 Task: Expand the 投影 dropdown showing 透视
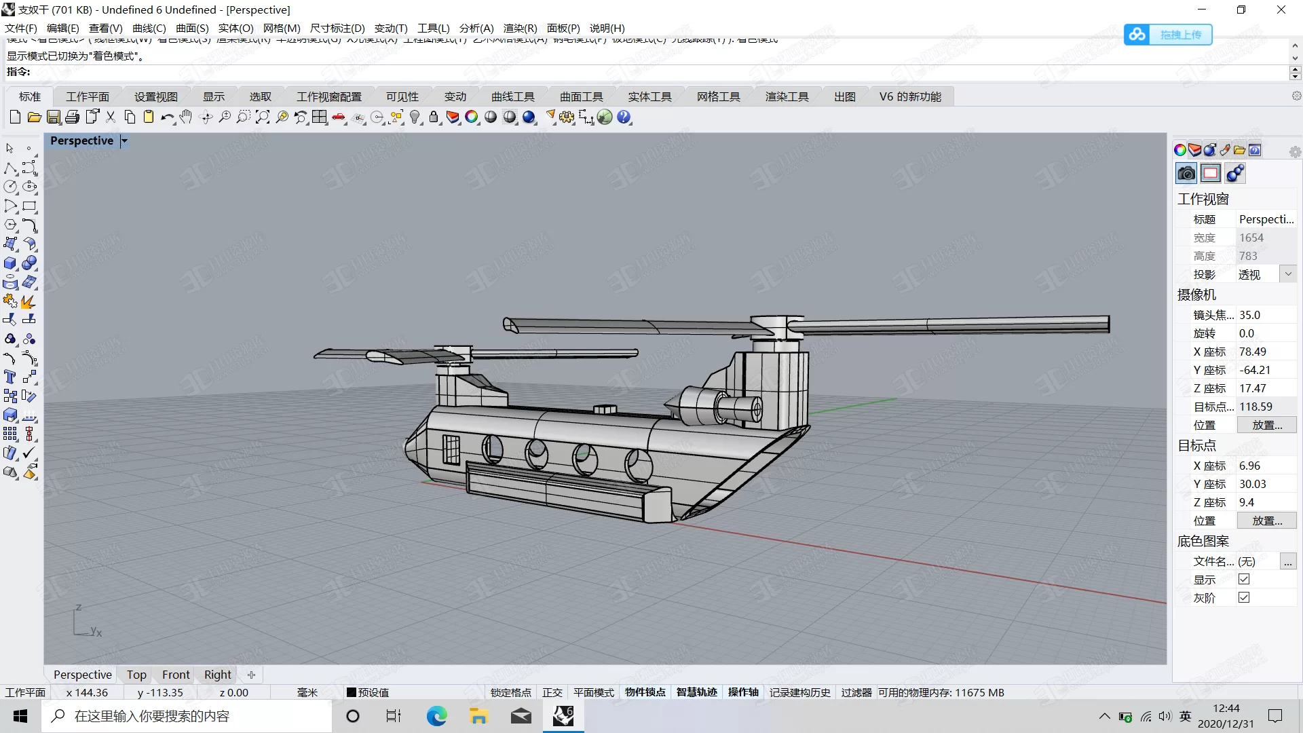point(1291,274)
